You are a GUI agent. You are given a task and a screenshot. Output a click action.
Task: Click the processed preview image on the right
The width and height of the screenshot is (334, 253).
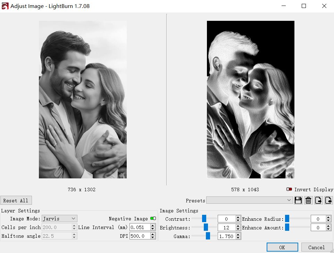pyautogui.click(x=250, y=99)
